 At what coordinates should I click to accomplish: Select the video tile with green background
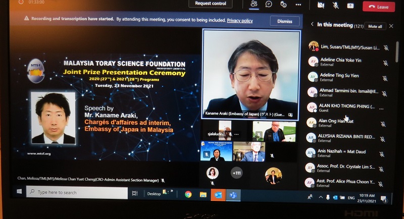tap(274, 131)
